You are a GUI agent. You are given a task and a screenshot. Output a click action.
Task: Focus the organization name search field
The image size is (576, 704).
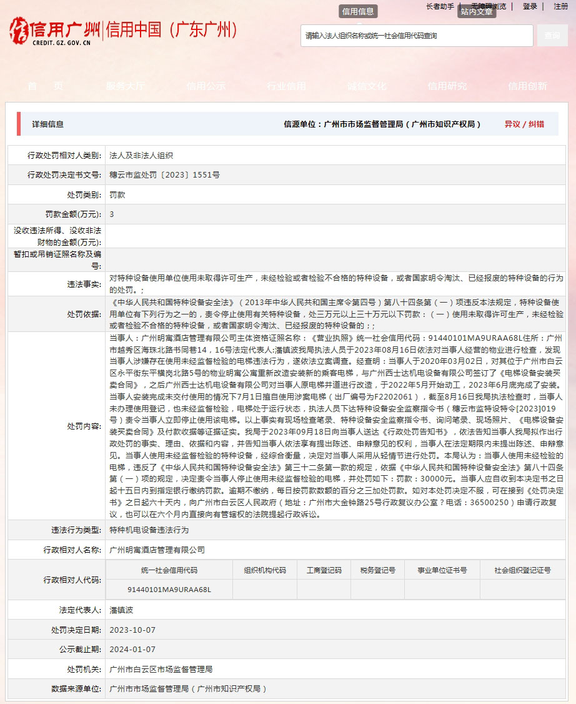pos(417,36)
